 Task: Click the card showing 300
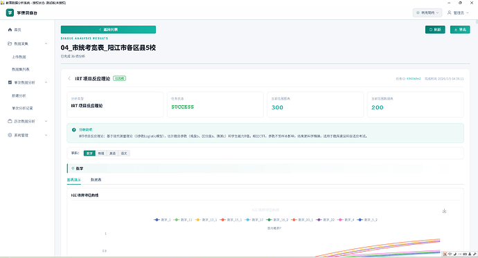(x=315, y=104)
